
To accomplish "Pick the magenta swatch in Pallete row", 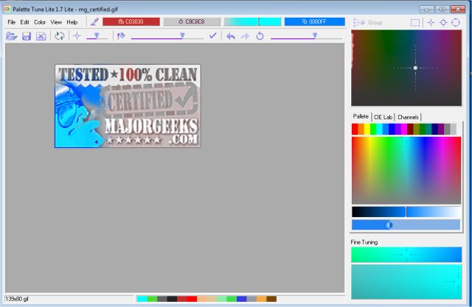I will pos(404,129).
